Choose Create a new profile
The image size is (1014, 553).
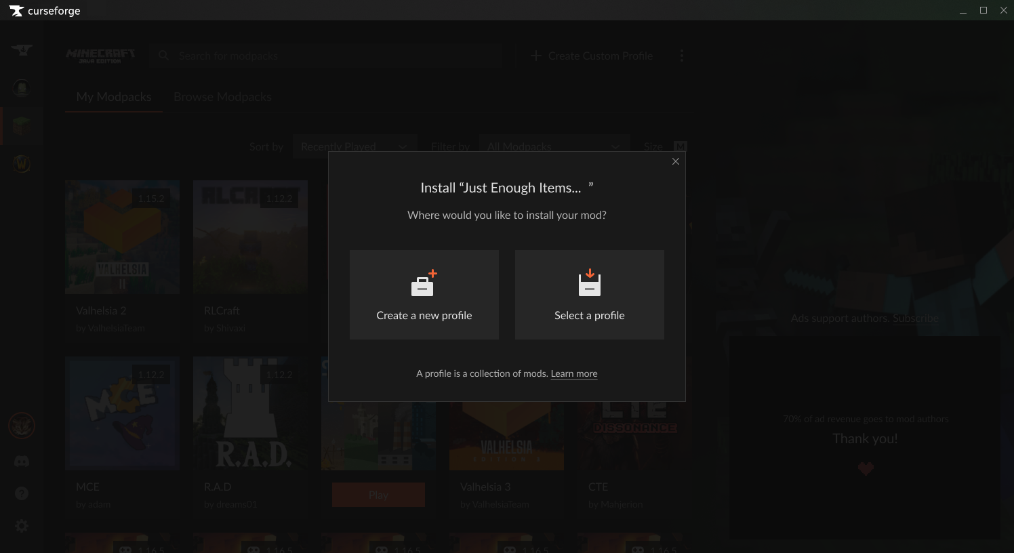pos(424,295)
